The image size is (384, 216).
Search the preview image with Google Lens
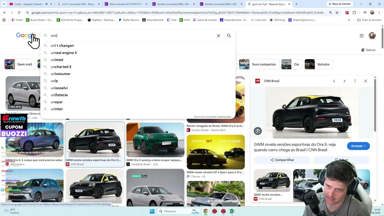click(x=258, y=131)
